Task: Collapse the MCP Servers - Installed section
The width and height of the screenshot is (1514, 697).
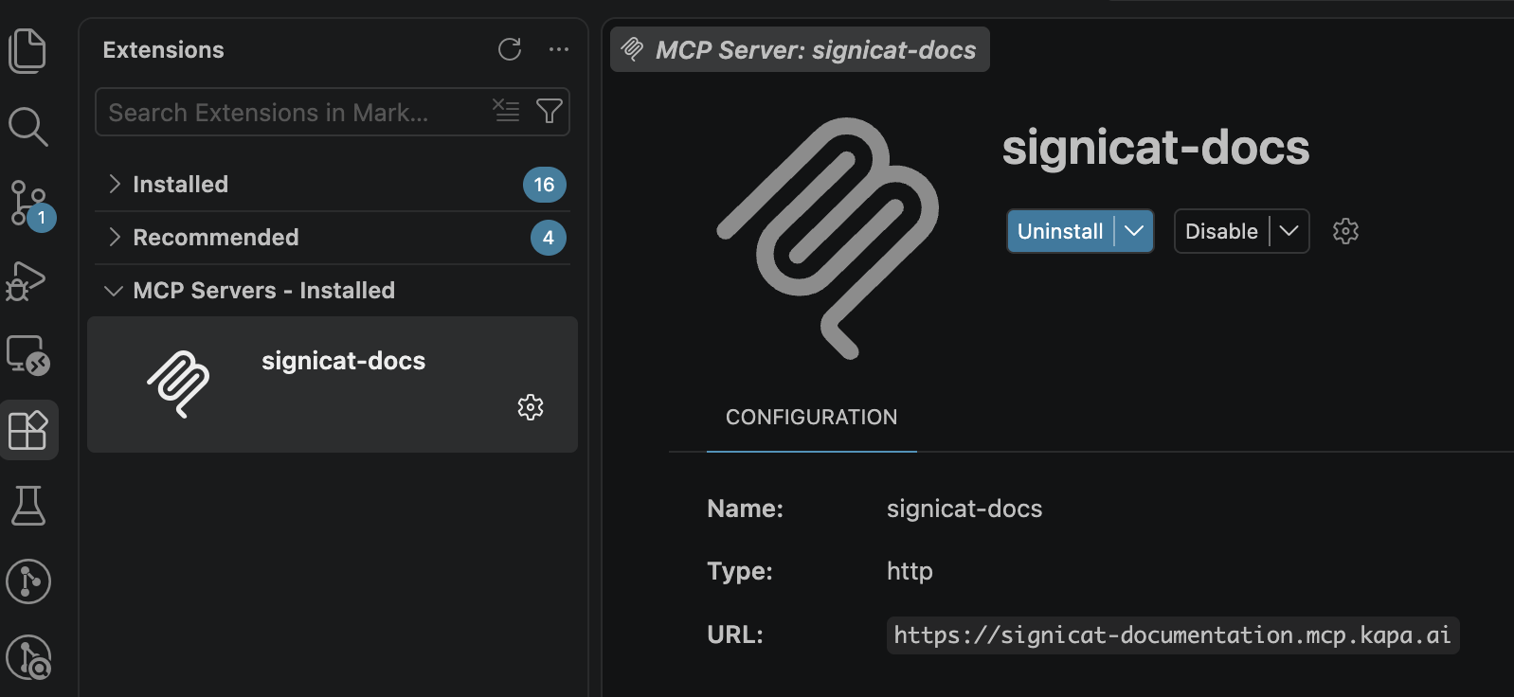Action: [x=333, y=291]
